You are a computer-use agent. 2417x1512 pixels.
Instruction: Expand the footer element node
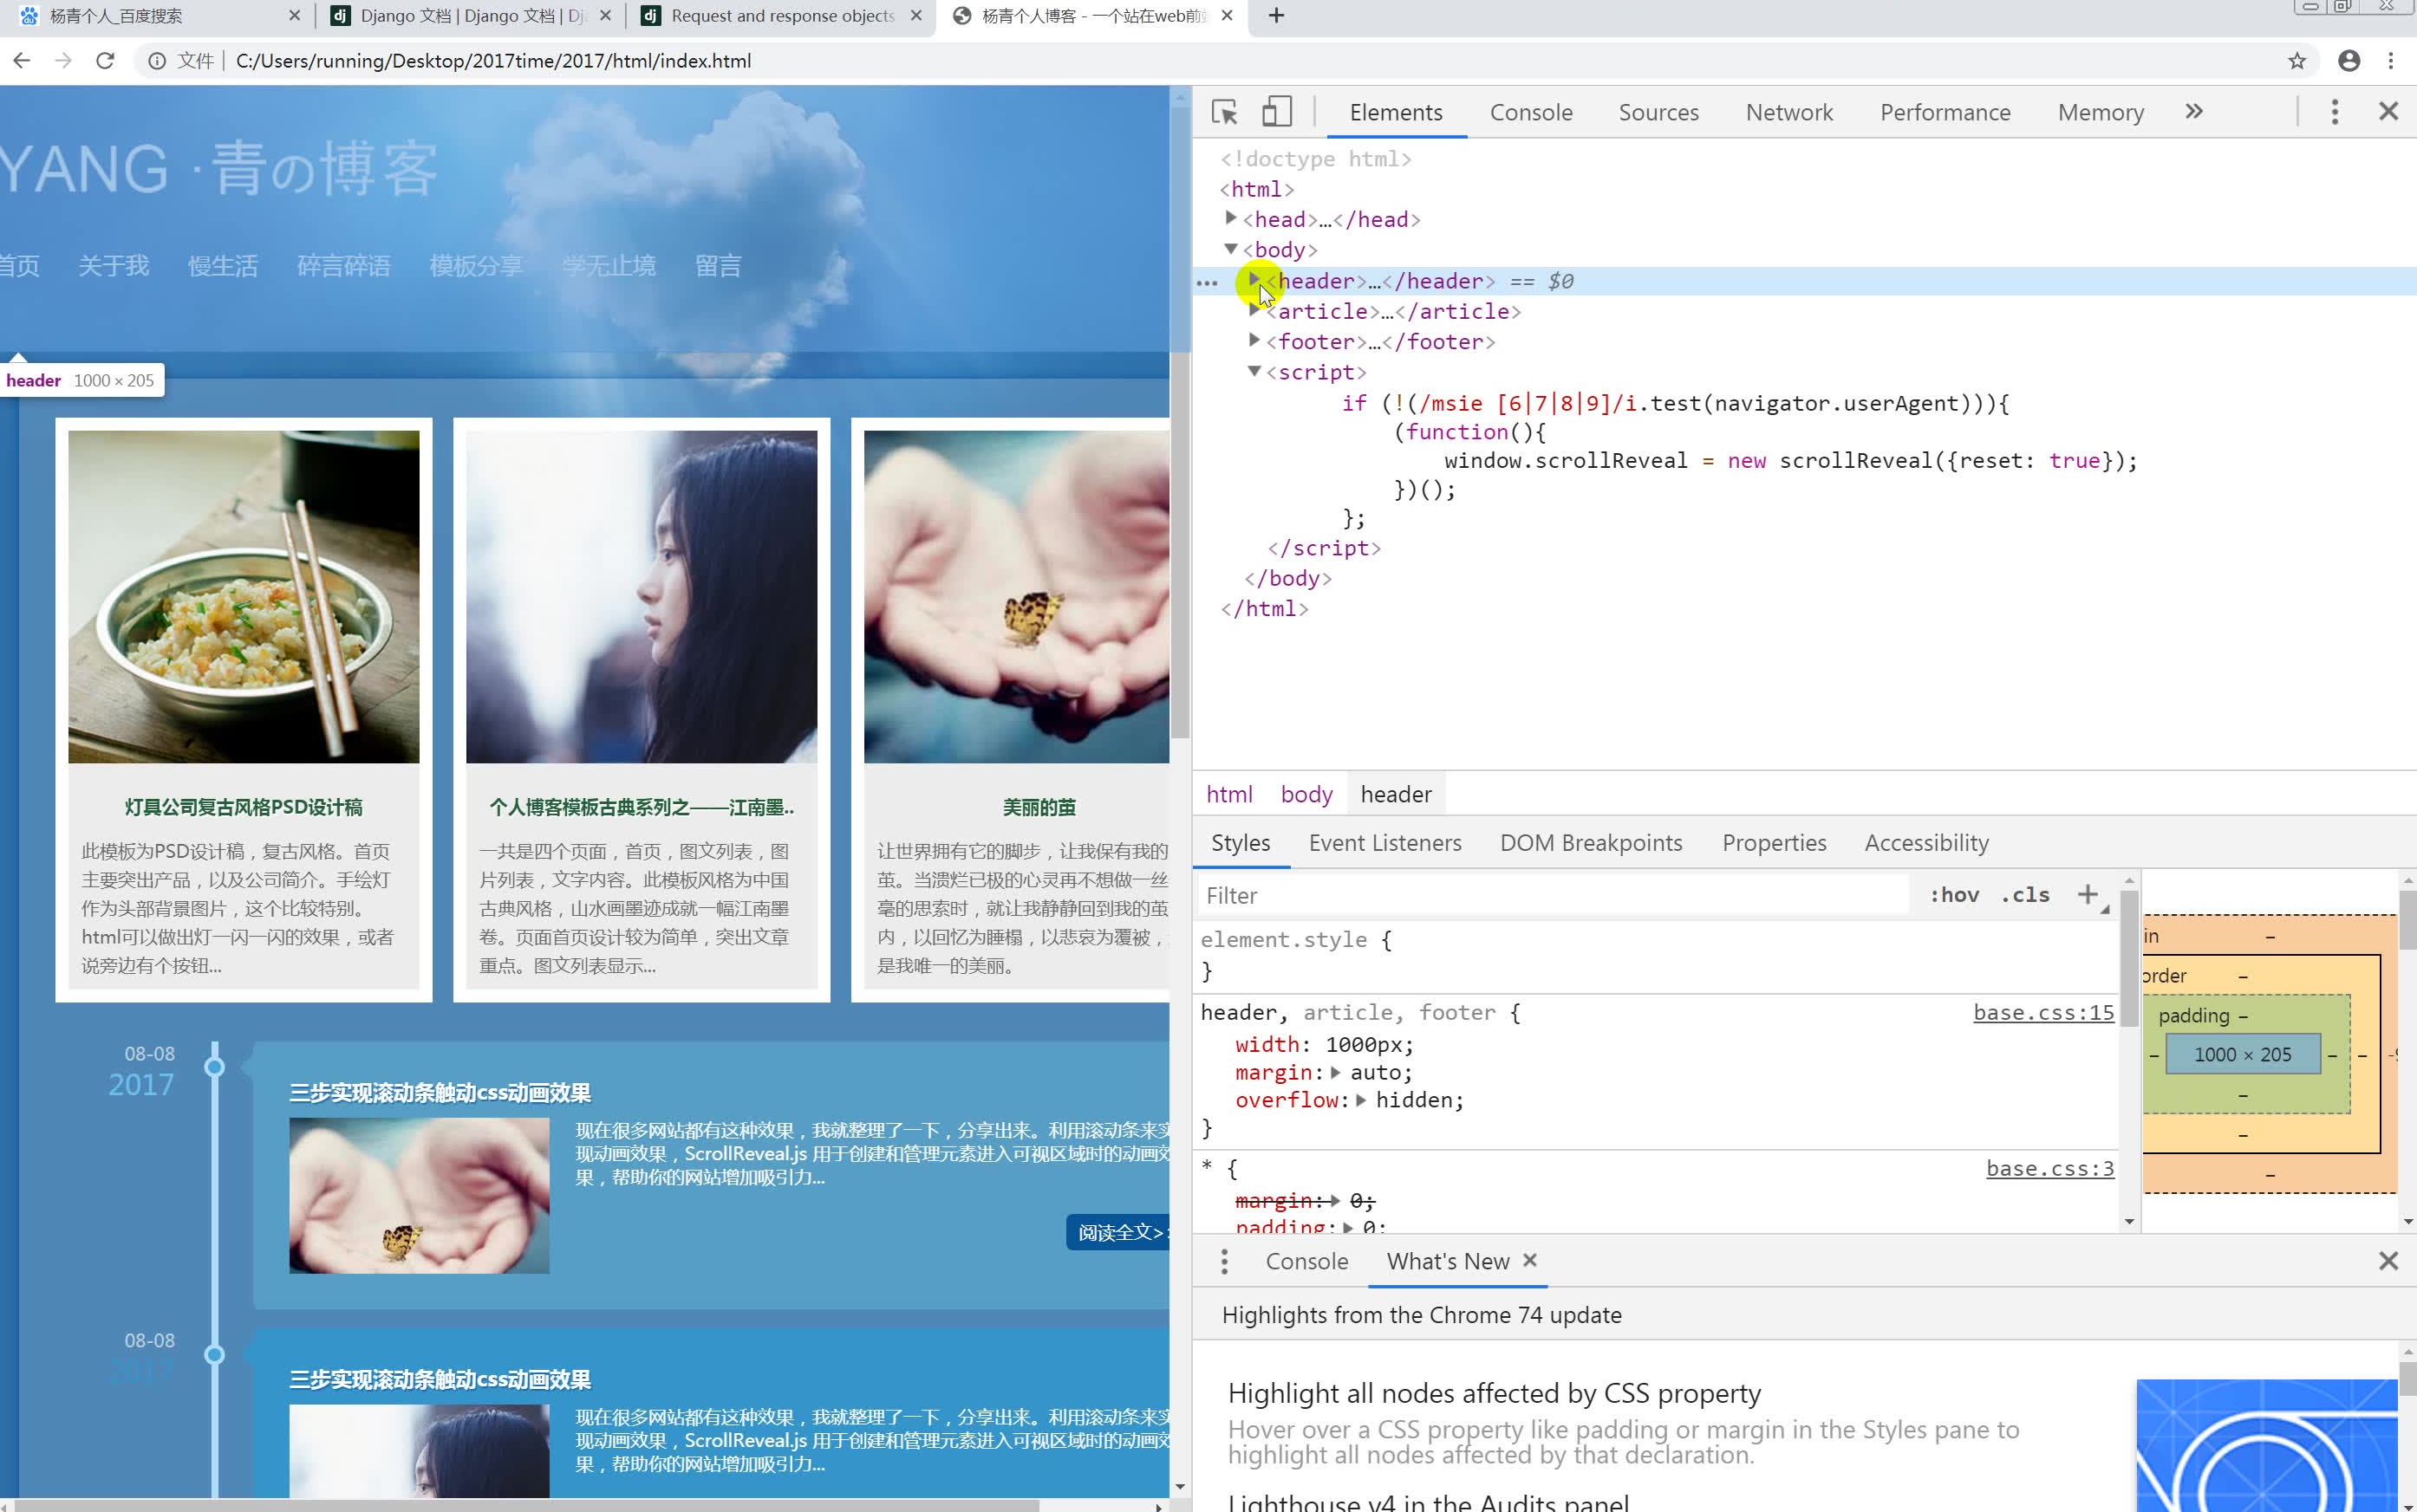point(1254,340)
